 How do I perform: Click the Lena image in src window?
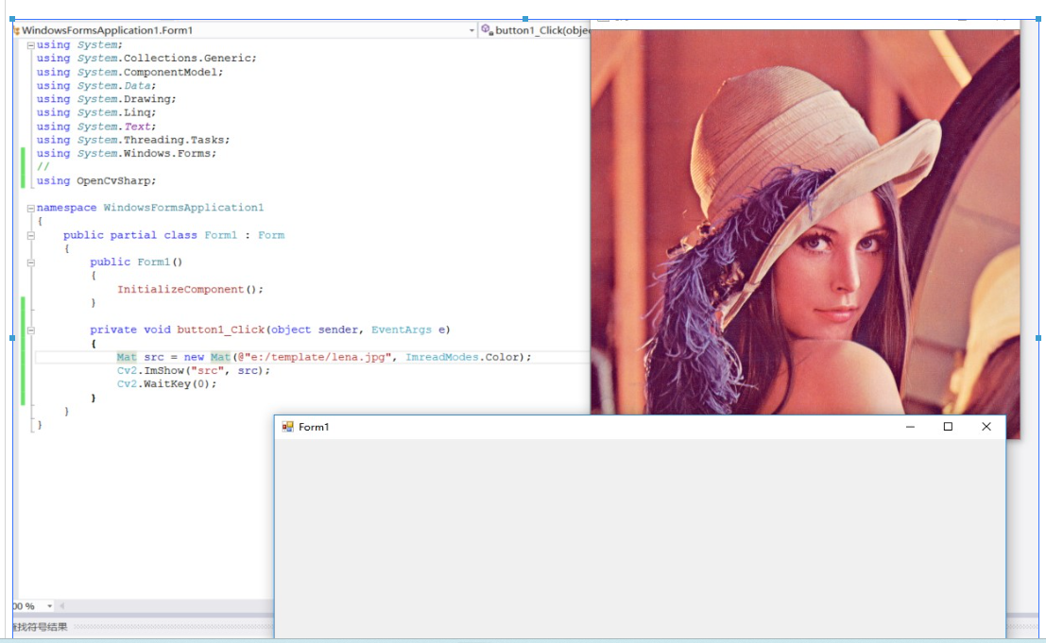[x=805, y=222]
